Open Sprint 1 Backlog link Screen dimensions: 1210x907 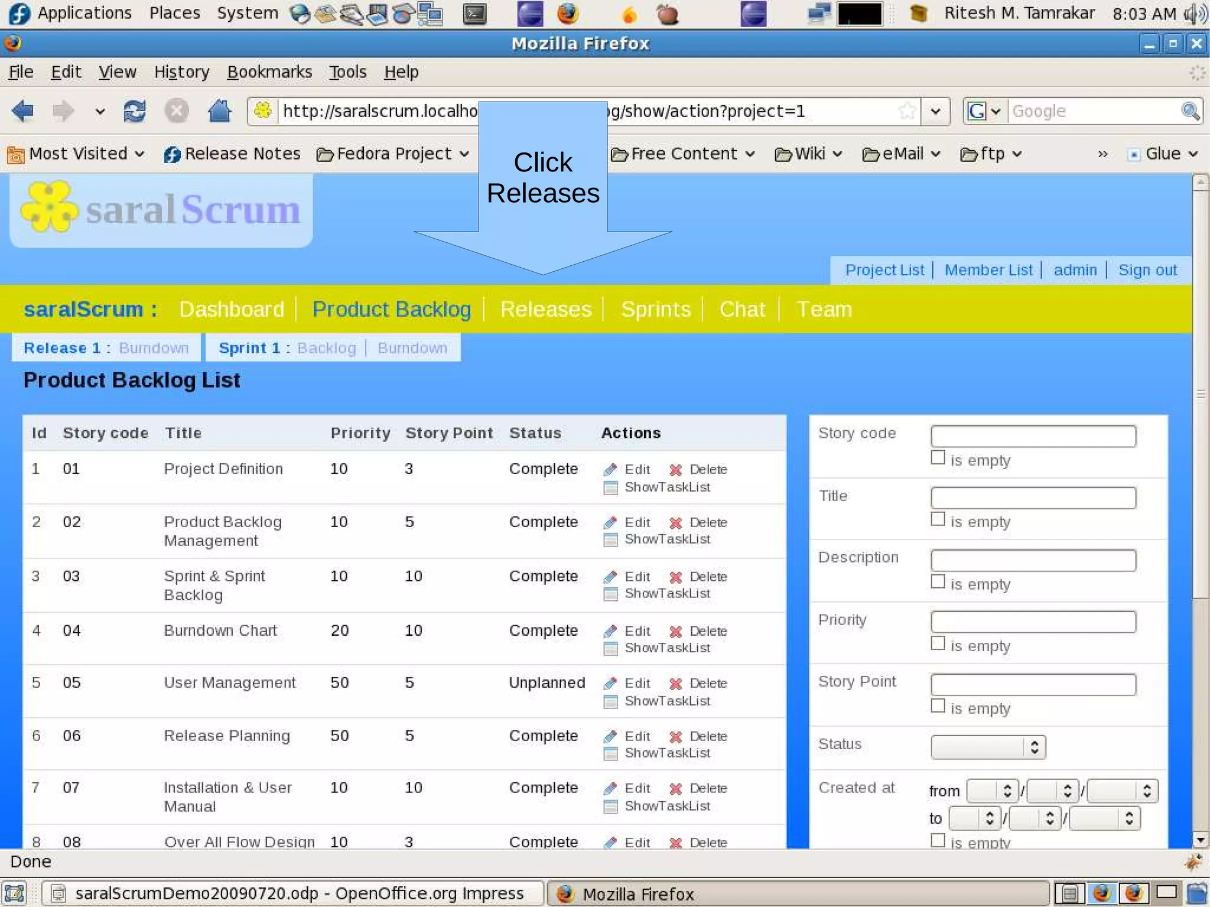tap(327, 348)
